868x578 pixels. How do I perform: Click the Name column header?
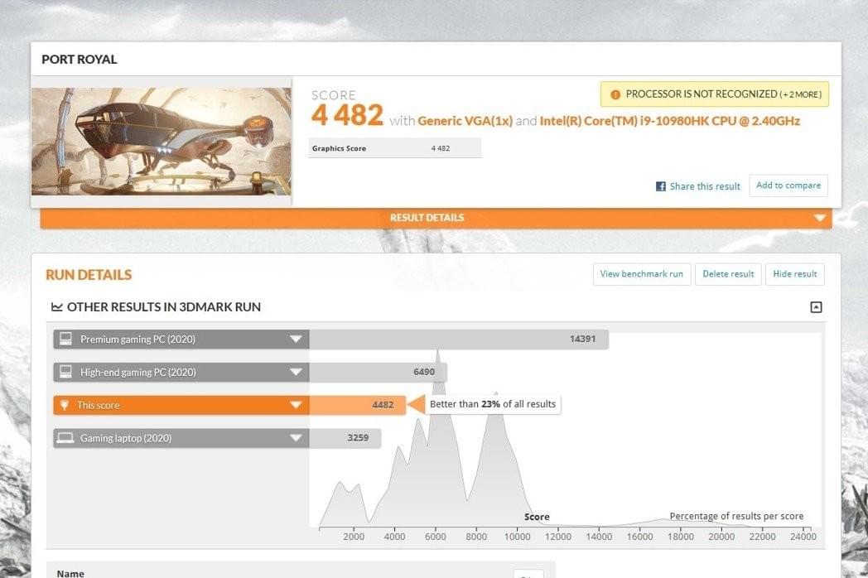(70, 573)
